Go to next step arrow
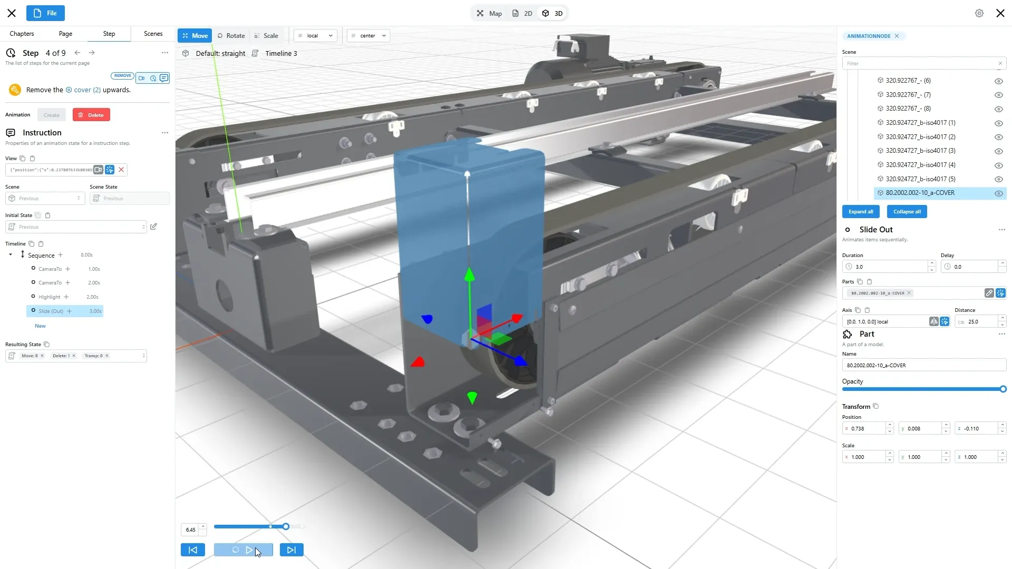 click(92, 53)
